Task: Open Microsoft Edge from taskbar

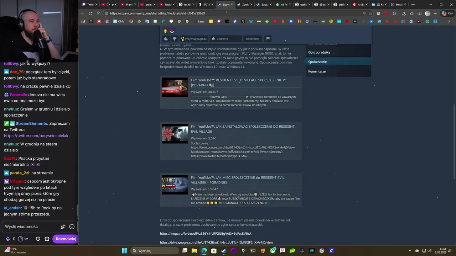Action: click(x=204, y=251)
